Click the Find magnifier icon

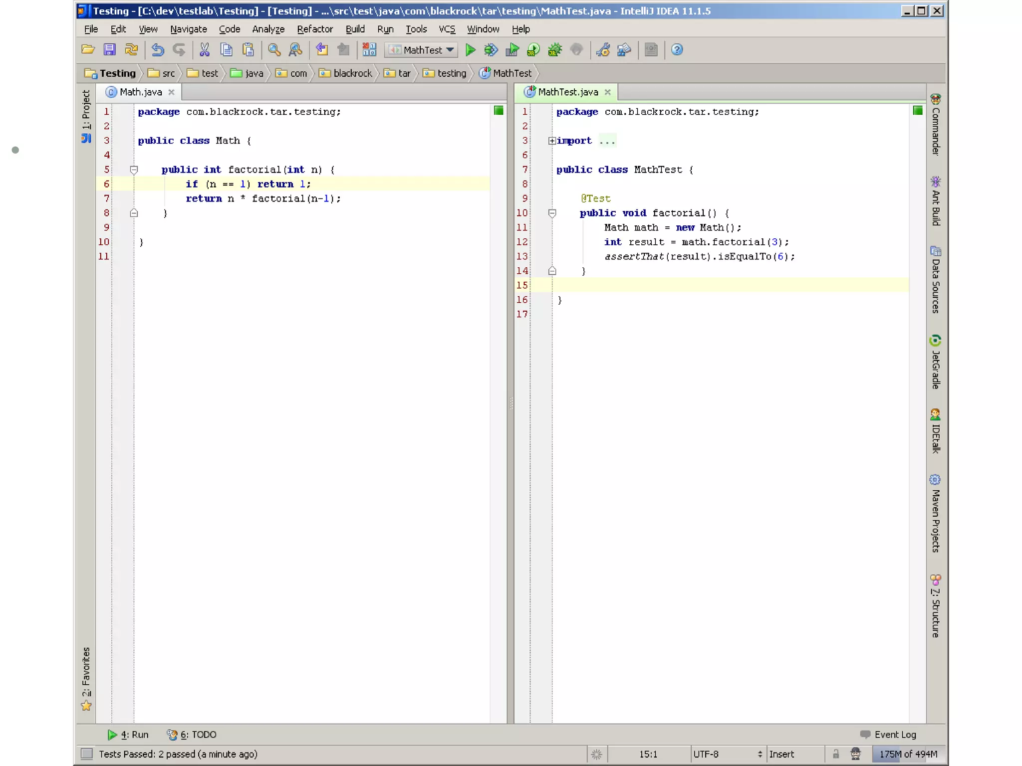coord(274,50)
